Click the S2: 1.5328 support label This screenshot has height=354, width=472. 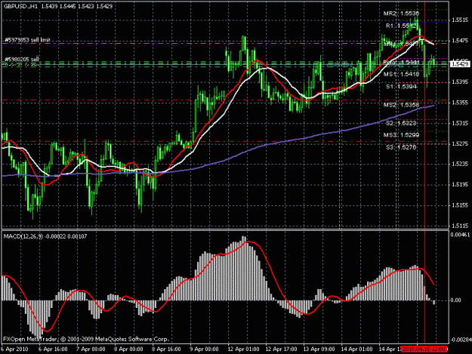(401, 123)
